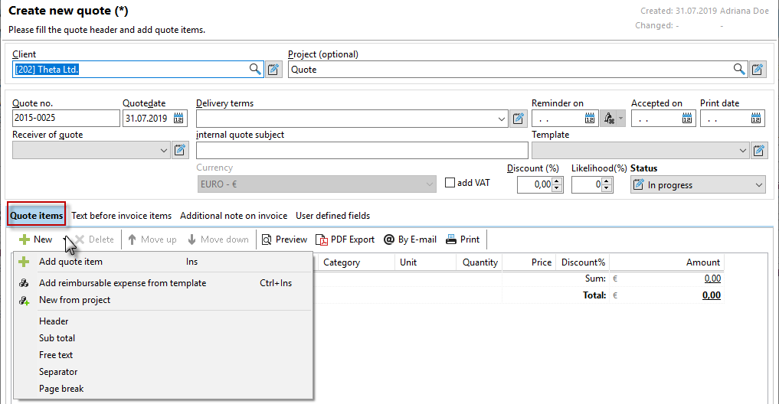Increase Likelihood (%) with spinner arrow up

pos(607,181)
